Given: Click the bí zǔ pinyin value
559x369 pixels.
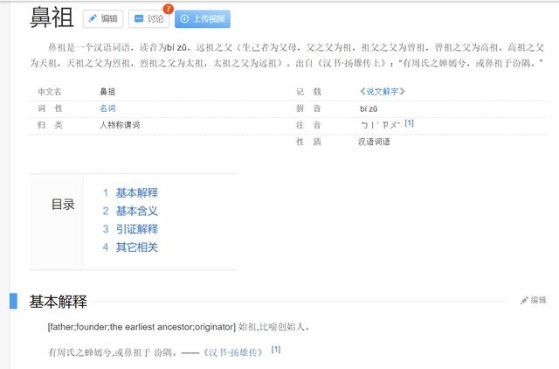Looking at the screenshot, I should [x=369, y=108].
